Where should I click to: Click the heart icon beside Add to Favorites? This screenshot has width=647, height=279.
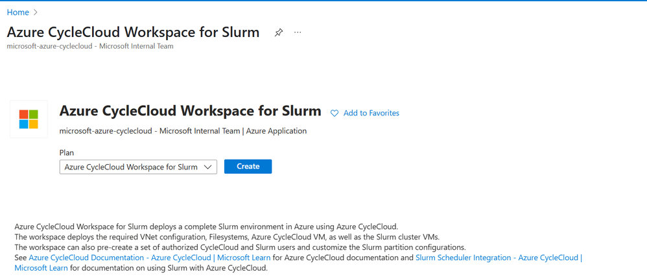click(335, 113)
